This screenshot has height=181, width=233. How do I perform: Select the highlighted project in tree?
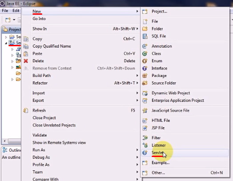15,43
